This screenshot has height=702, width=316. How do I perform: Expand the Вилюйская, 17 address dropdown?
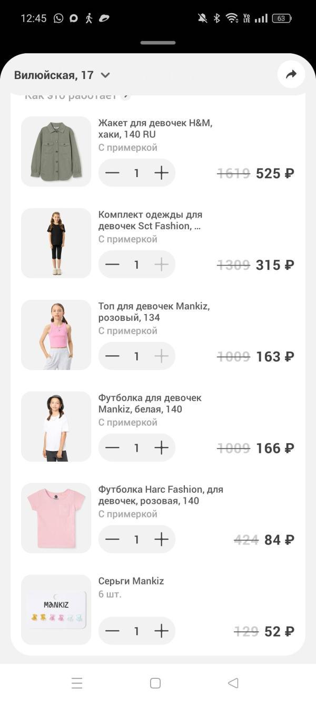click(105, 75)
